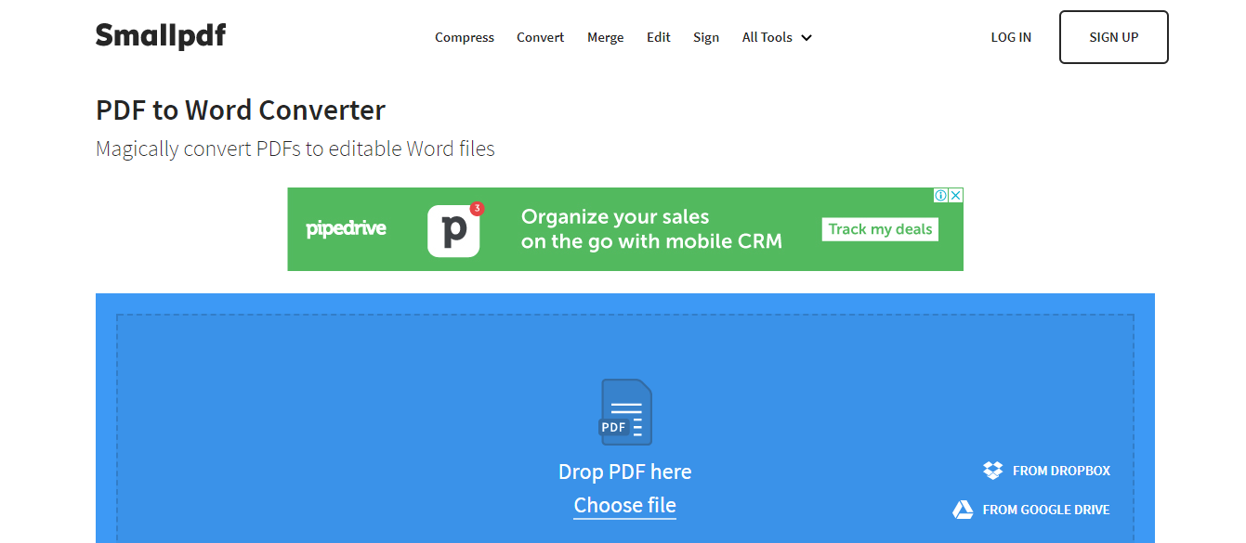Click the Pipedrive wordmark in banner
The height and width of the screenshot is (543, 1246).
pyautogui.click(x=346, y=228)
